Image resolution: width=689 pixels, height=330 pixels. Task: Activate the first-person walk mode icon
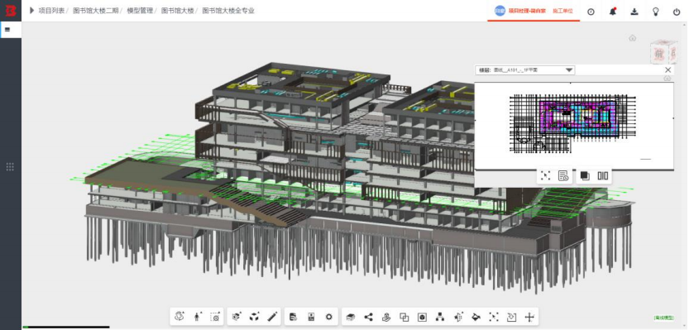click(x=198, y=317)
